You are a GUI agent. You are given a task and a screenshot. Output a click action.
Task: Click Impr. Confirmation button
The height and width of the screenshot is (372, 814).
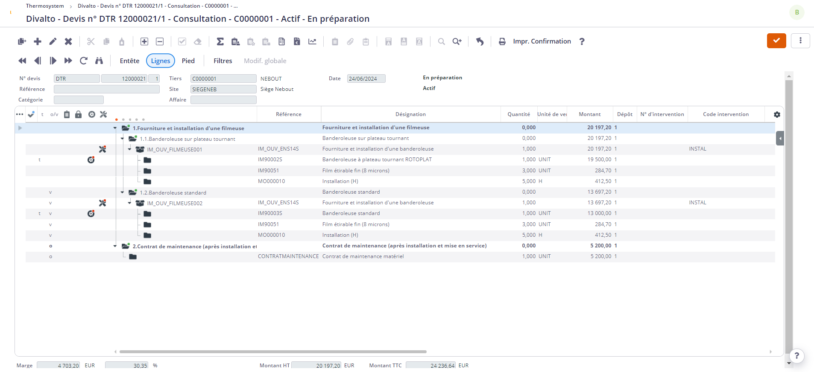tap(542, 41)
